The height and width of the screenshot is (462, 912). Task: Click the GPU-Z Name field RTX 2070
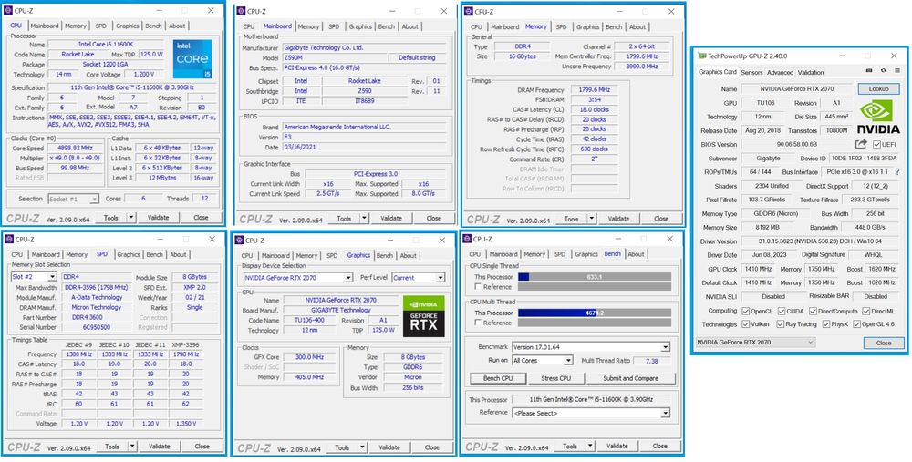point(795,89)
